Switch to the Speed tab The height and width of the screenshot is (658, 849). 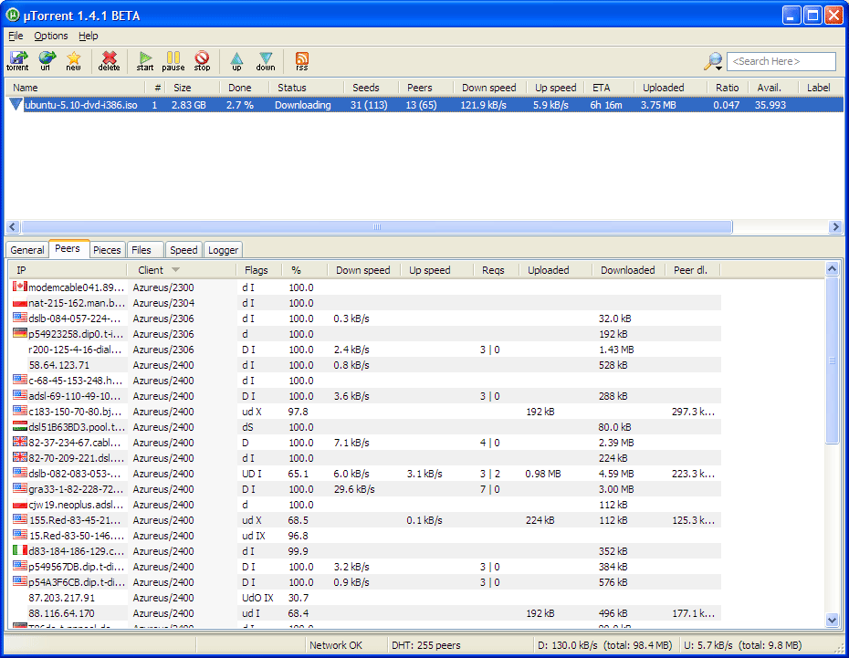pos(183,250)
